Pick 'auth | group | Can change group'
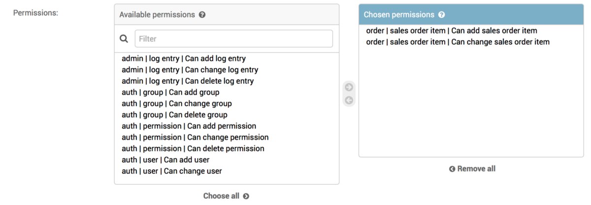 point(177,103)
